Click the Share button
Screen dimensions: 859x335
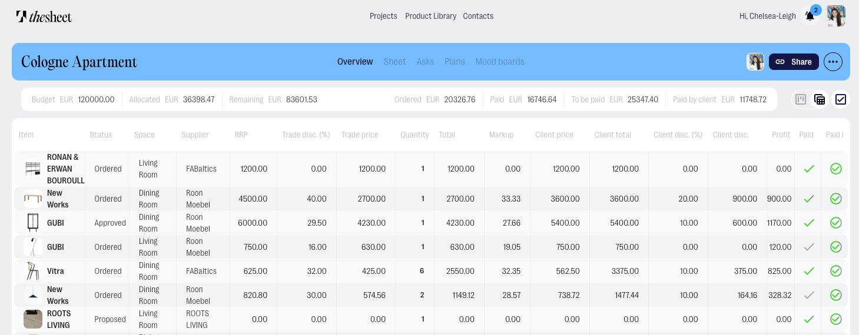(x=794, y=62)
